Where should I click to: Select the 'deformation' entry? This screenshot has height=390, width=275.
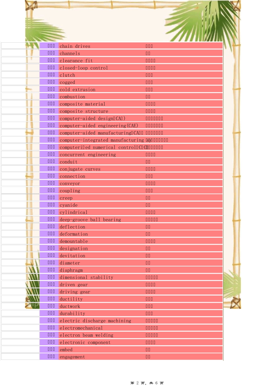point(74,234)
